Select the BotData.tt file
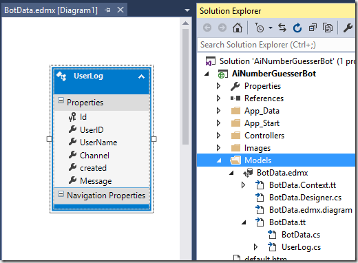The image size is (358, 263). 287,222
